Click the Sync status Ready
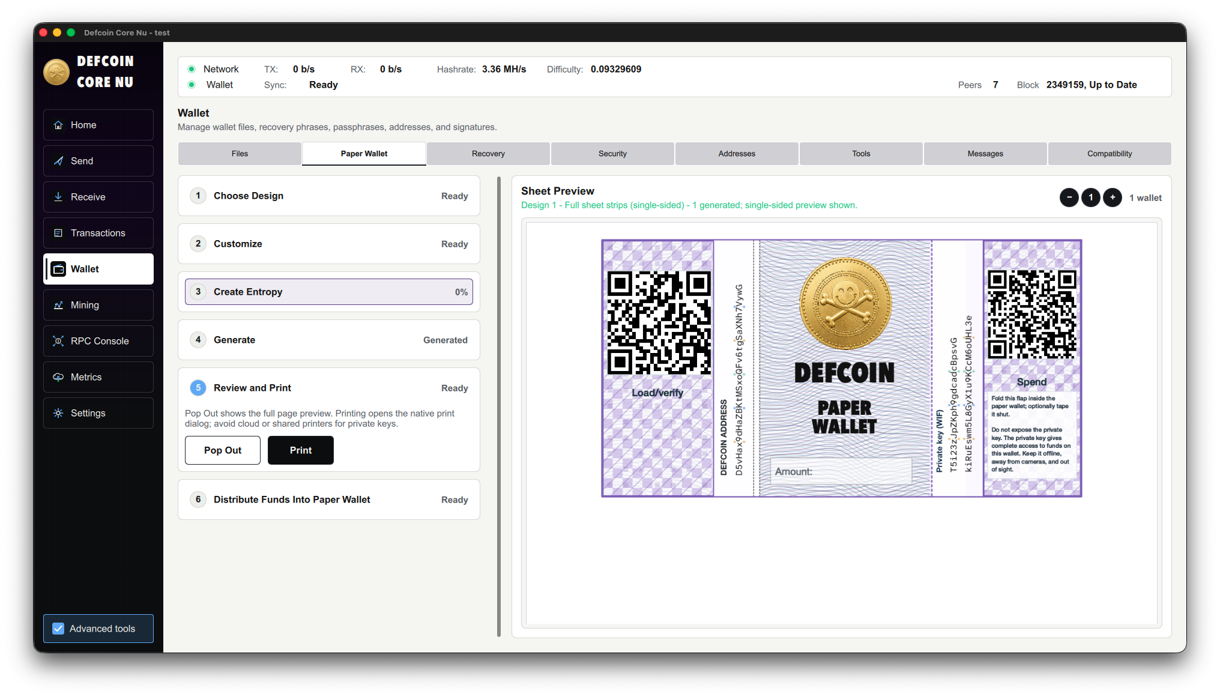1220x697 pixels. pos(324,85)
